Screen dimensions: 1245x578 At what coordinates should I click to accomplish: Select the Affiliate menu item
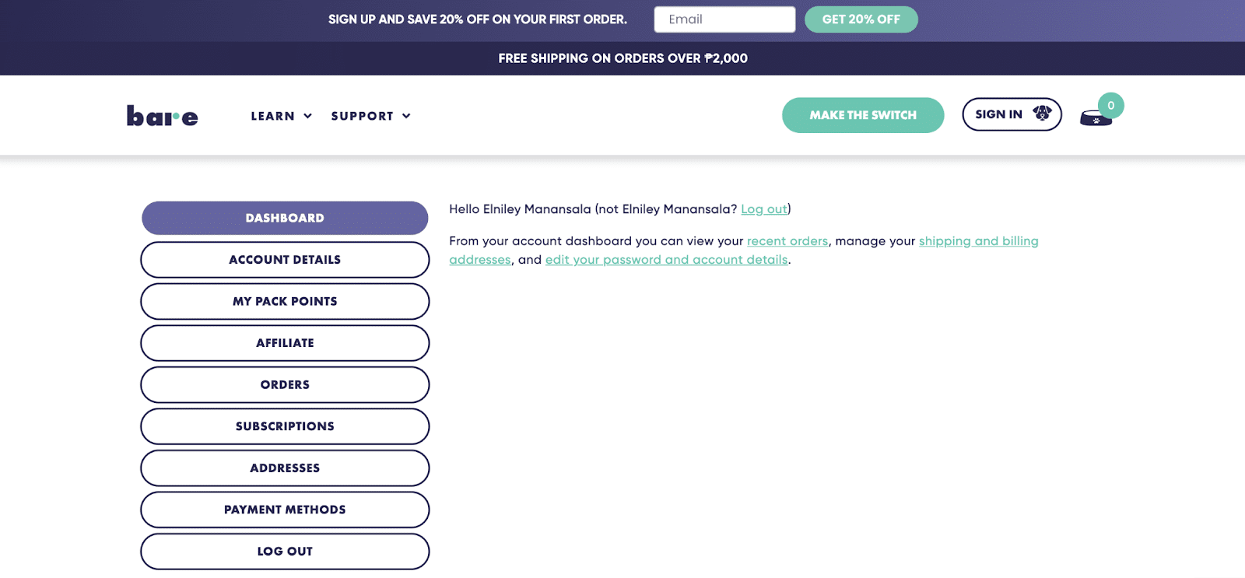(x=285, y=343)
